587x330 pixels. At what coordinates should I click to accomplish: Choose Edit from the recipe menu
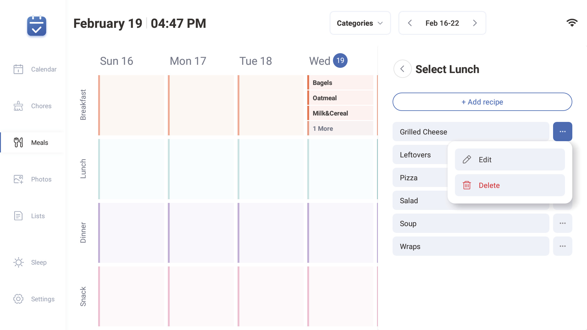(x=510, y=159)
